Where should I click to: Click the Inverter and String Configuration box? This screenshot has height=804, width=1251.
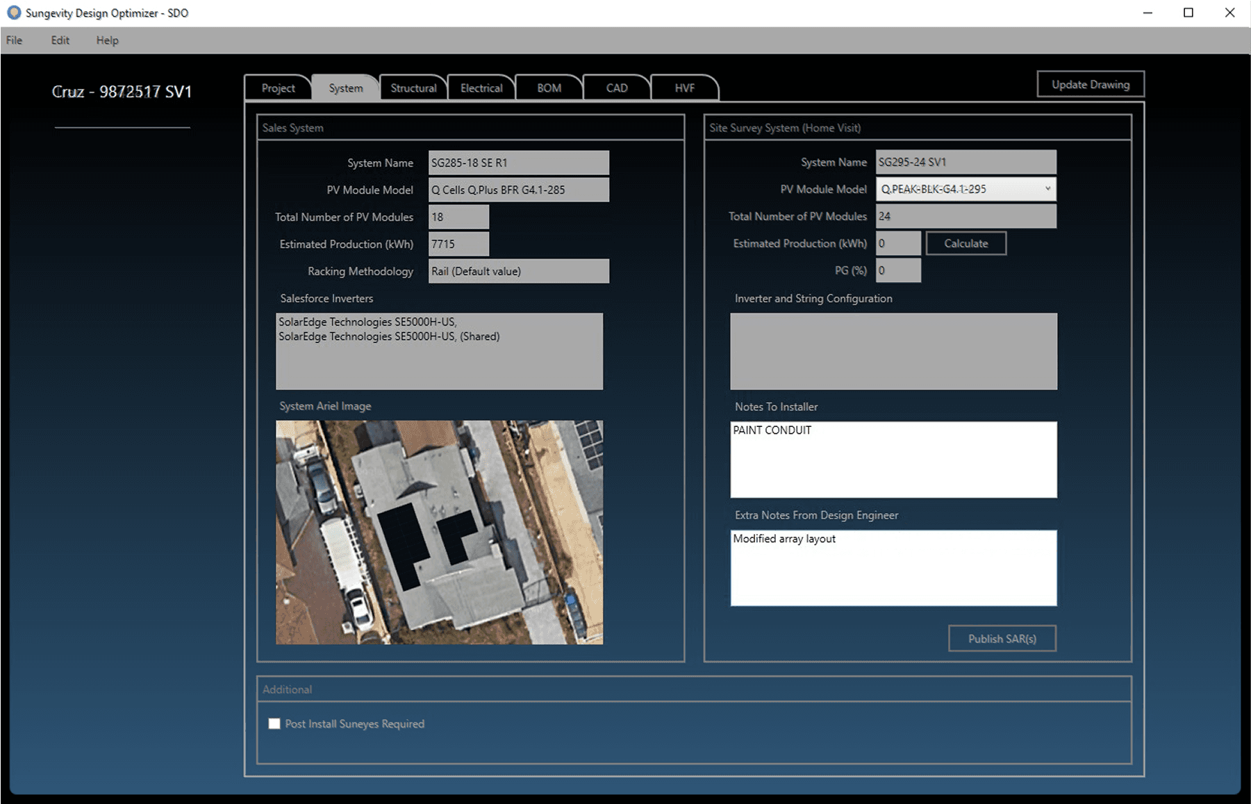click(x=893, y=351)
